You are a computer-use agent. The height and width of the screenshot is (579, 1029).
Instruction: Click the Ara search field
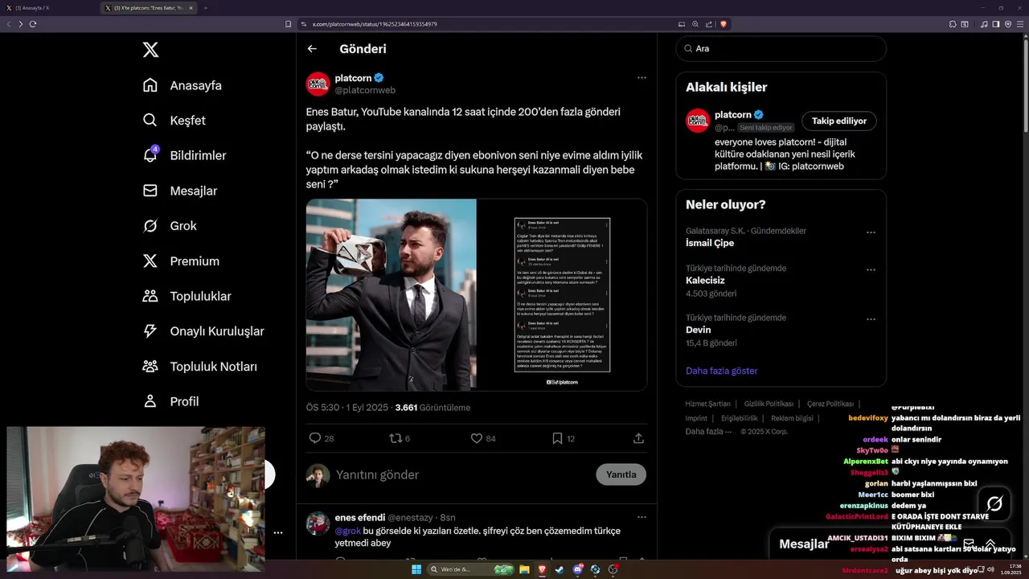pos(781,48)
